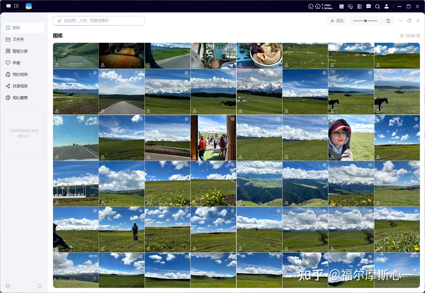This screenshot has width=425, height=293.
Task: Open the photo with the dark wooden fence
Action: (x=168, y=138)
